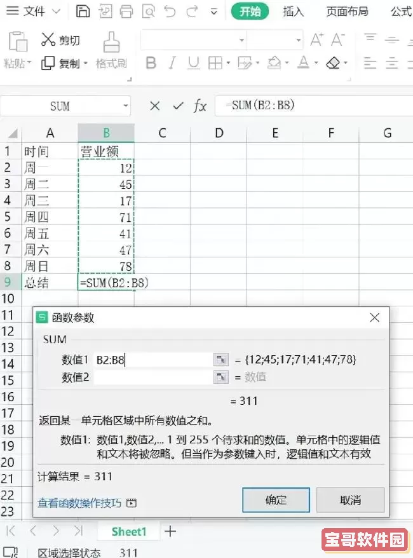Toggle Italic formatting
The image size is (413, 558).
point(172,63)
